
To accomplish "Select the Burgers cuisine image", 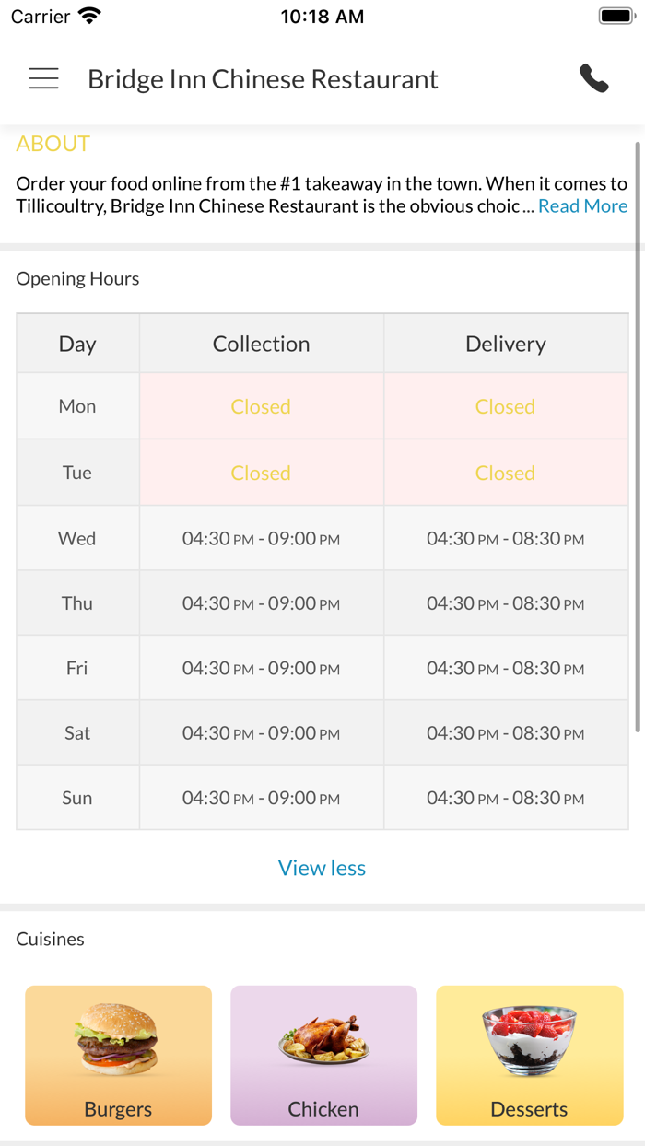I will tap(118, 1041).
